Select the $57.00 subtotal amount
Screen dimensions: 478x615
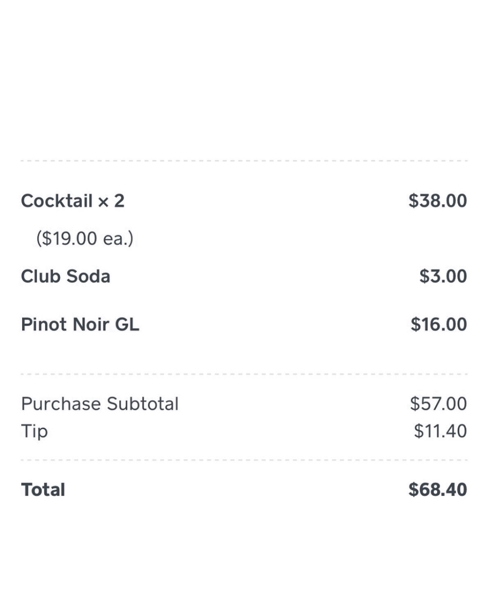tap(438, 404)
